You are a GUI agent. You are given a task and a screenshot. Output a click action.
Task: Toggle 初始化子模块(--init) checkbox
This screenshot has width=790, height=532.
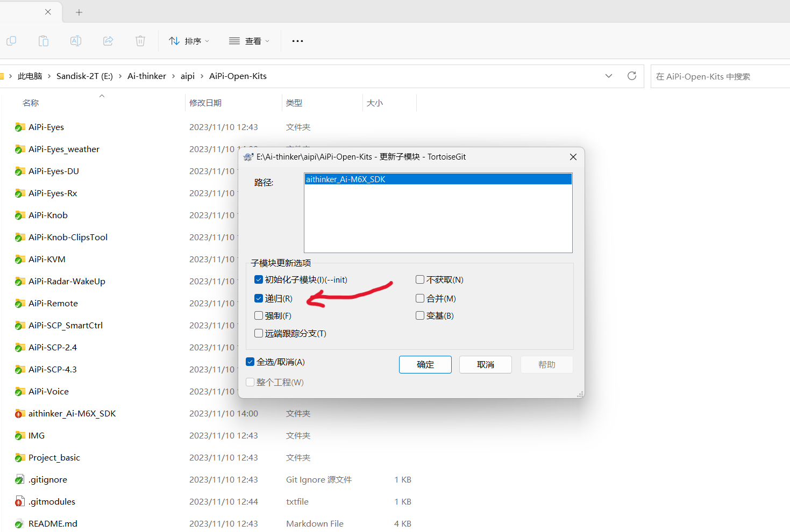(259, 279)
